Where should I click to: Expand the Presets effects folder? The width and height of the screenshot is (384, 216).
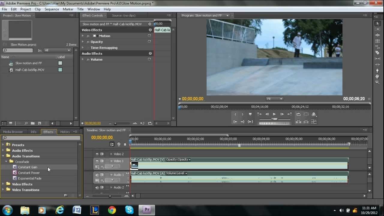[x=3, y=145]
